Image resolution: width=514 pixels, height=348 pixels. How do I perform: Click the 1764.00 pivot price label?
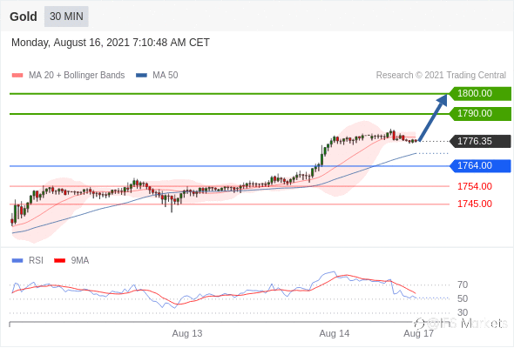point(480,165)
